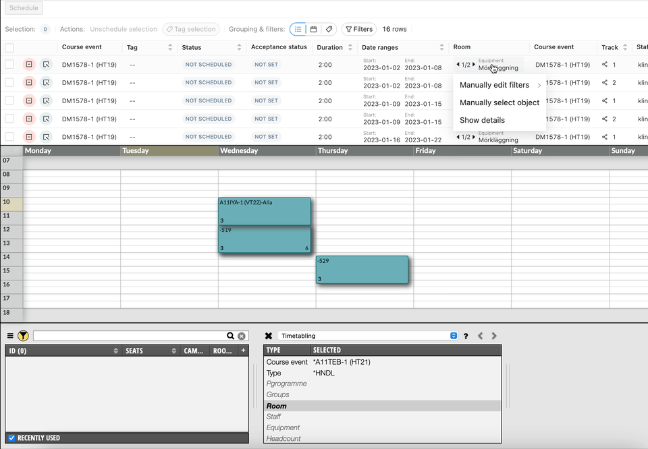Check the 2023-01-02 track 1 row checkbox

tap(9, 64)
